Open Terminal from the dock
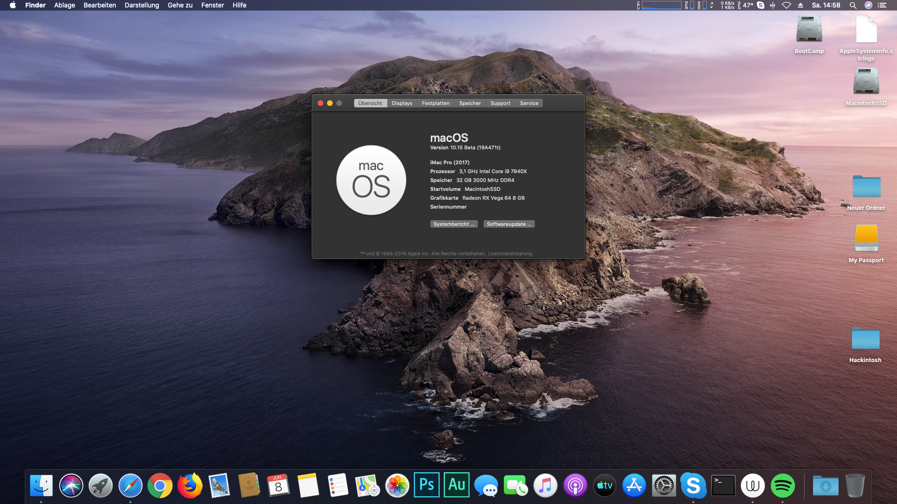This screenshot has width=897, height=504. (723, 485)
